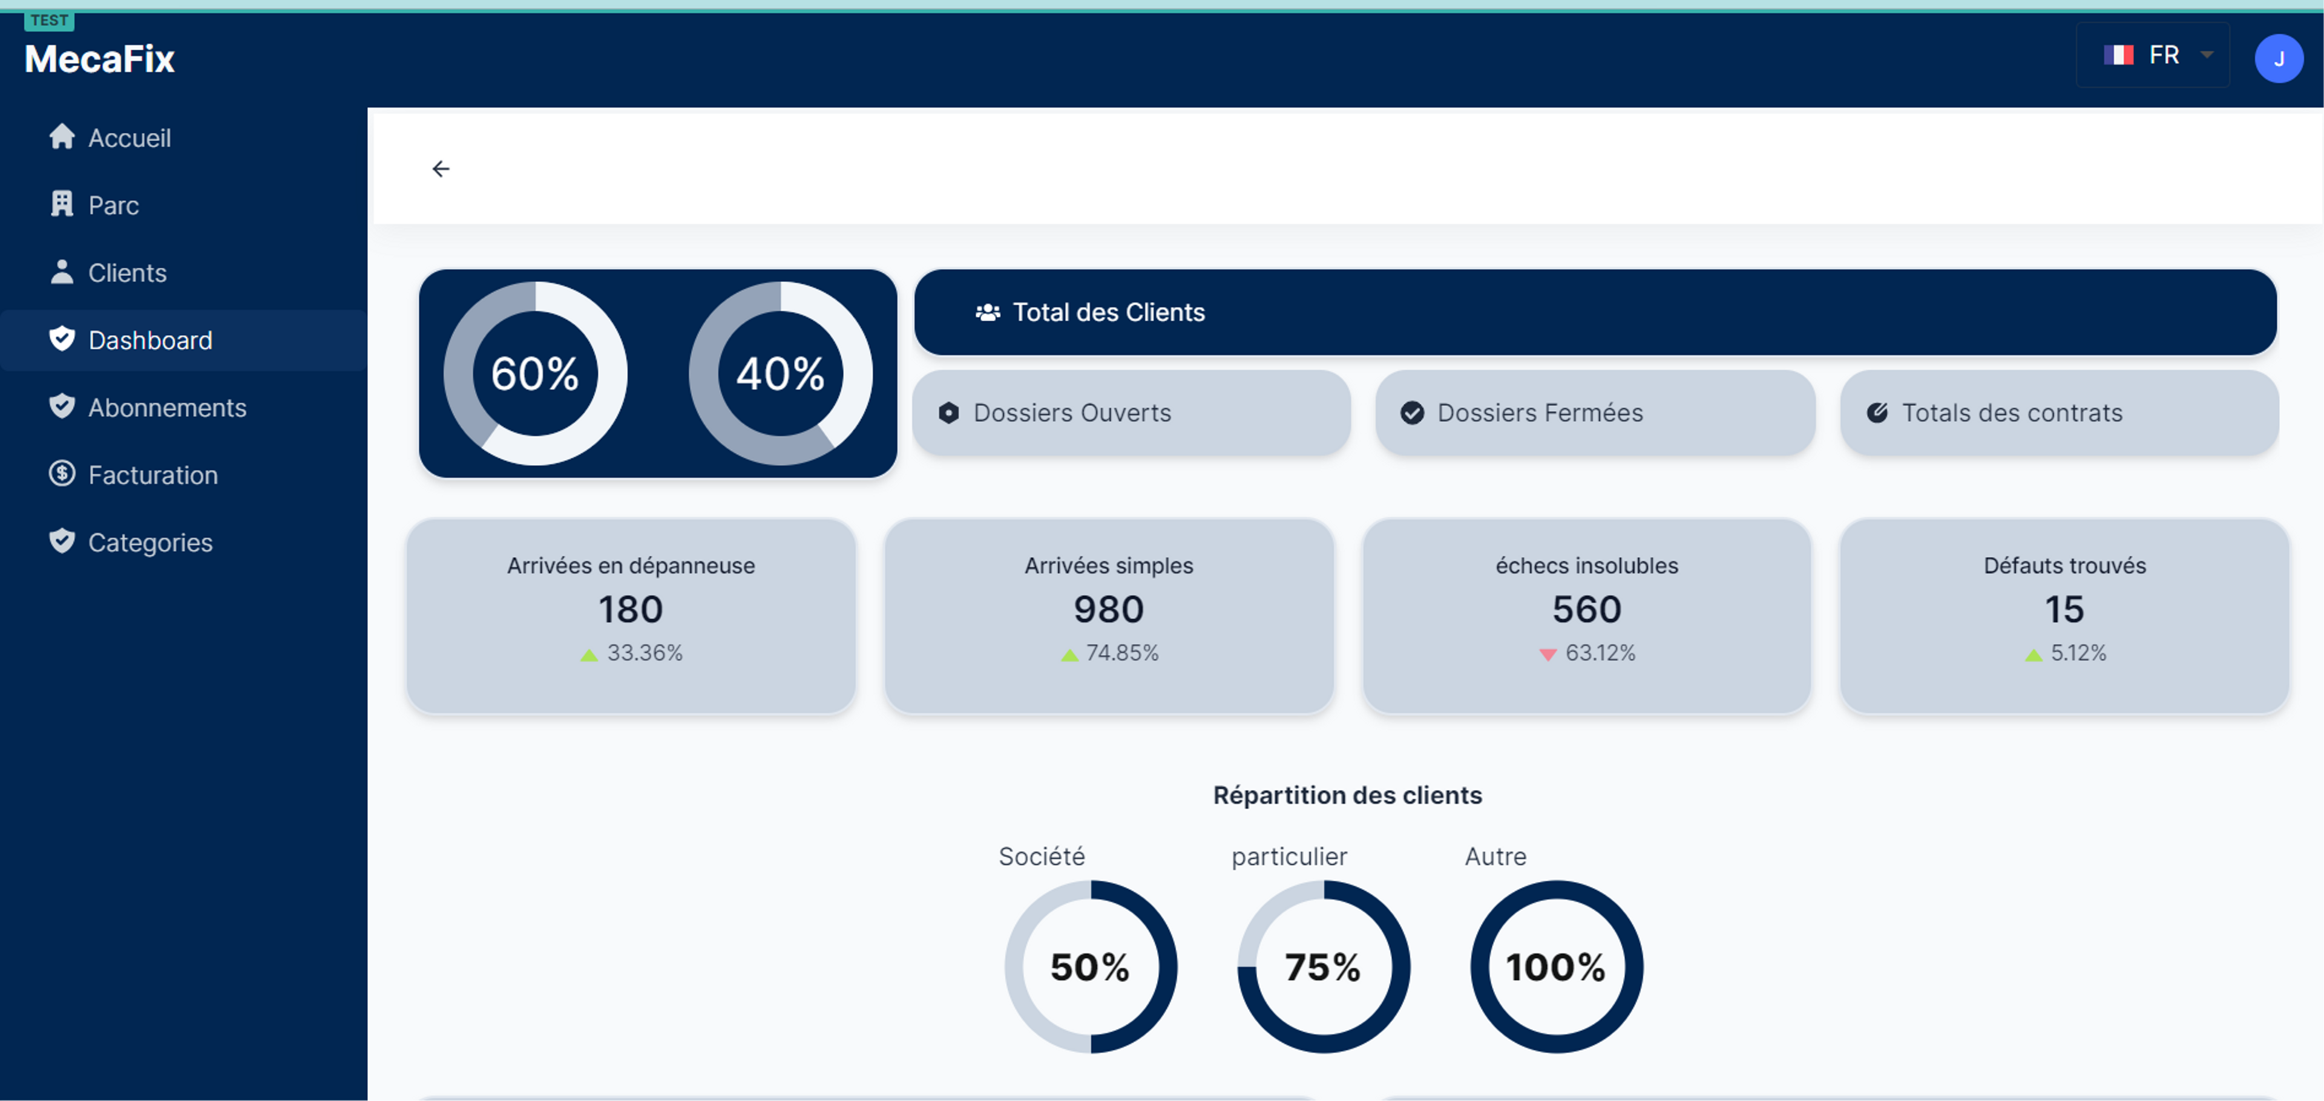The image size is (2324, 1101).
Task: Open the Categories menu item
Action: 183,542
